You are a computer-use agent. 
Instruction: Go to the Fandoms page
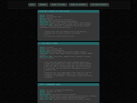(43, 5)
